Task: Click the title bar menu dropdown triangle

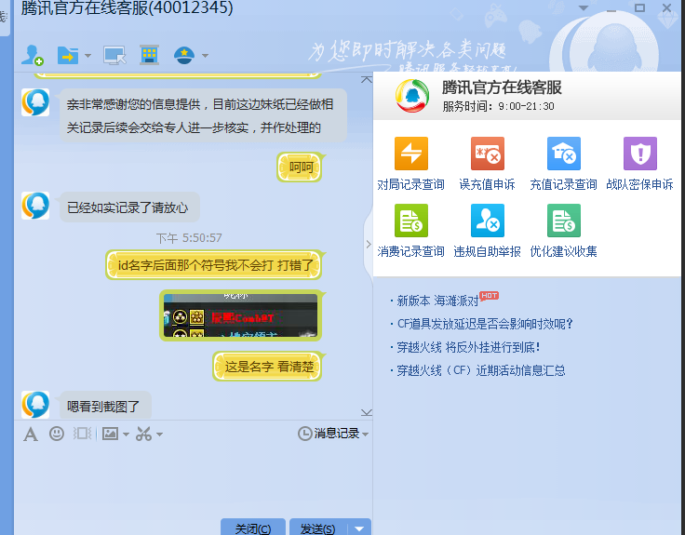Action: (x=584, y=7)
